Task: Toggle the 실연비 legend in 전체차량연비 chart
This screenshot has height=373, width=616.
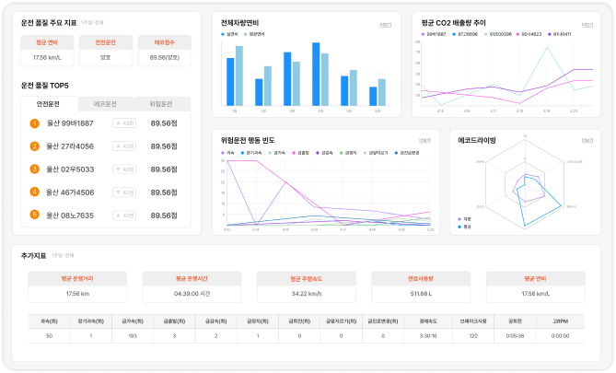Action: click(231, 33)
